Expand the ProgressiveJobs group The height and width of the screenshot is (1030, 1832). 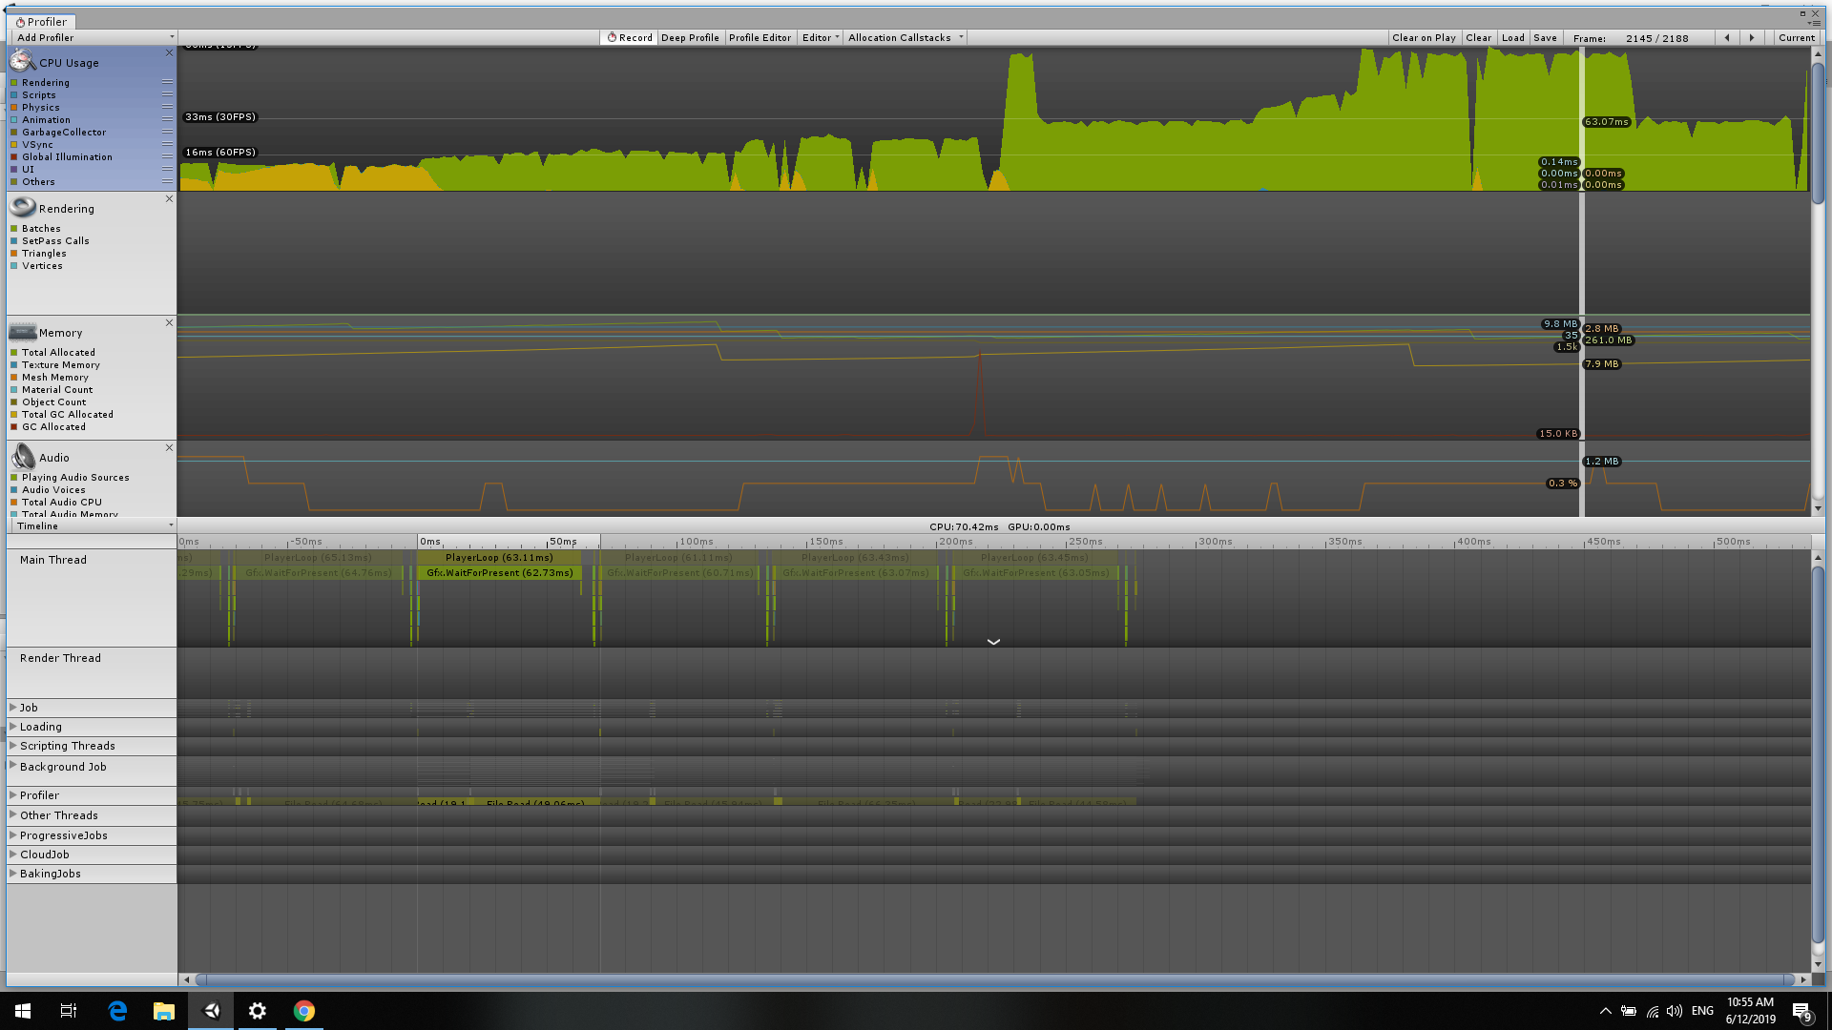pos(13,835)
